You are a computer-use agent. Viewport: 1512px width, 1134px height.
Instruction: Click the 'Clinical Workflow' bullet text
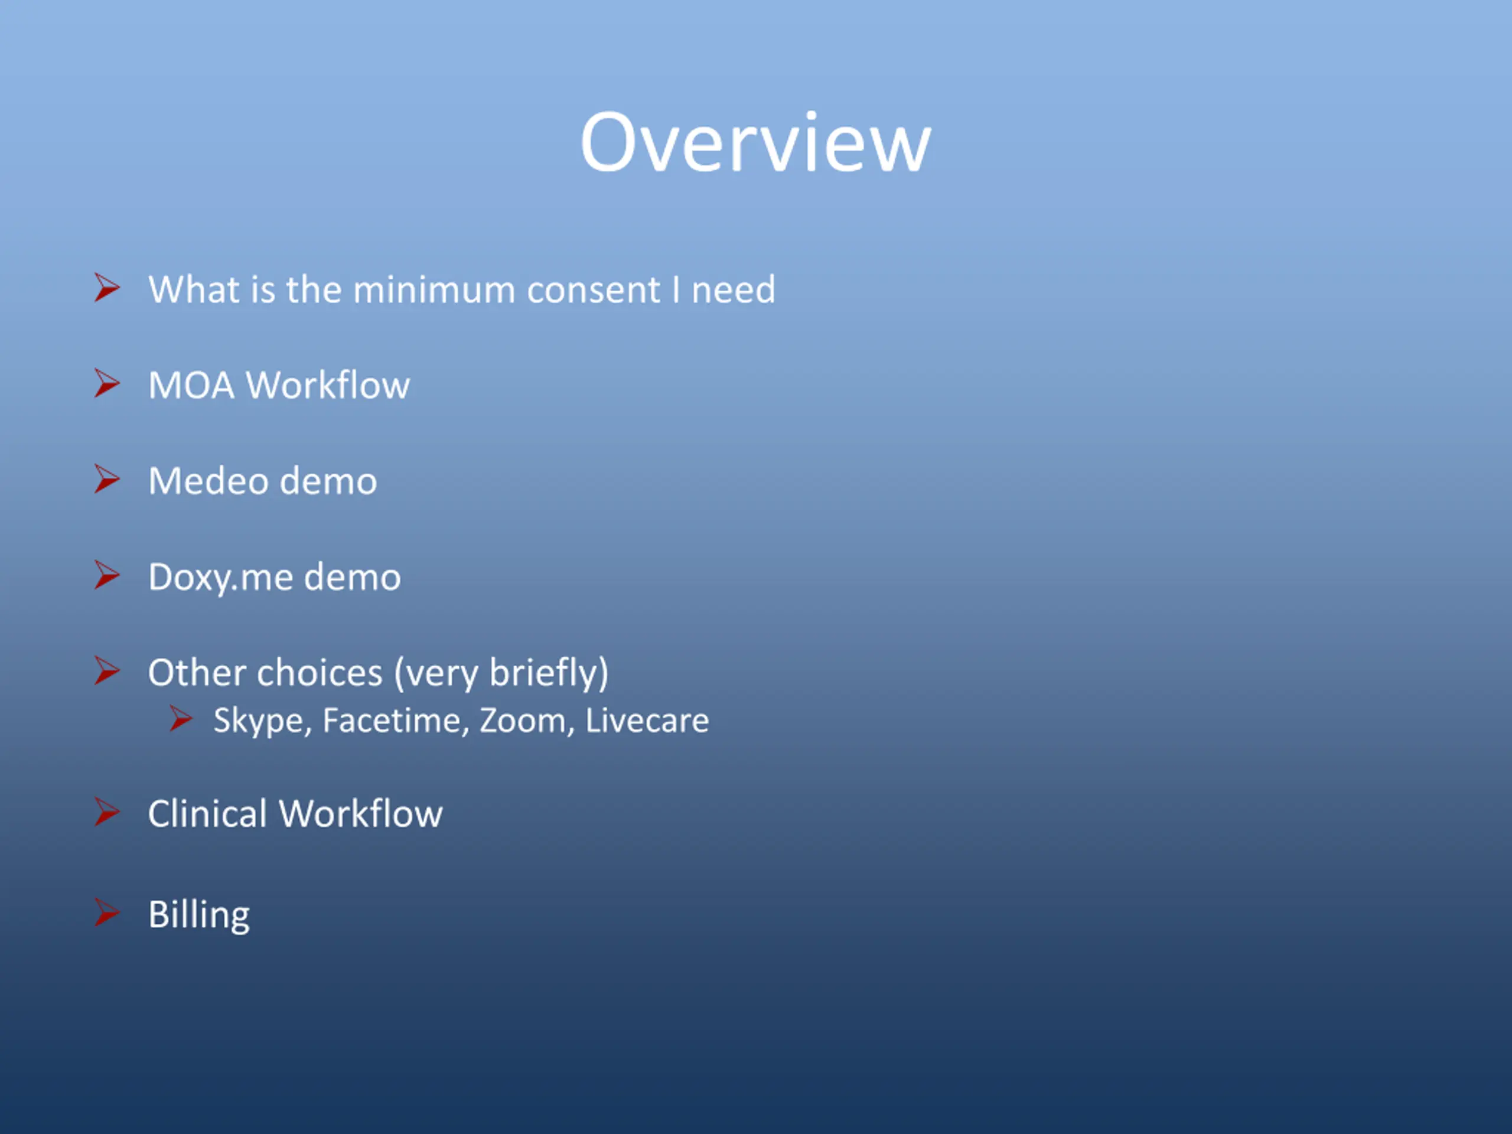click(x=295, y=813)
